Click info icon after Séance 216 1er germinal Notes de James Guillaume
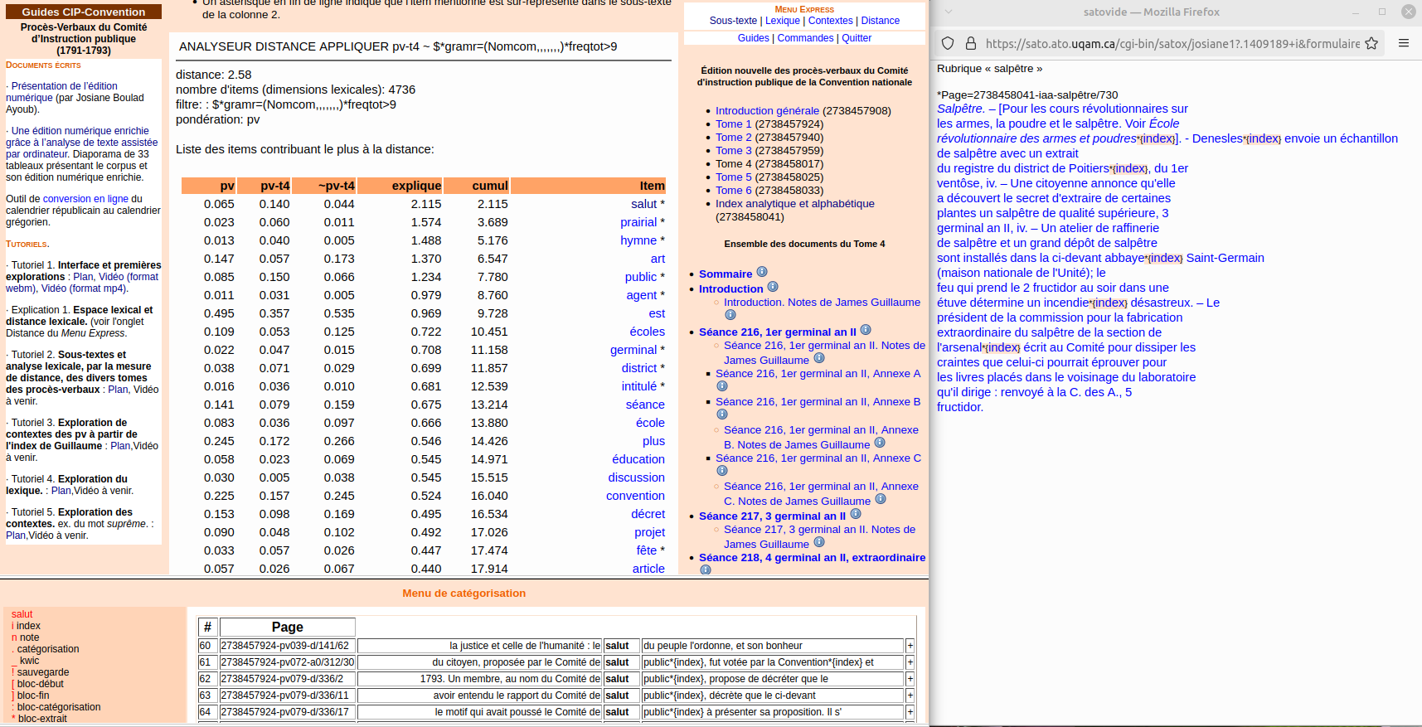 pos(819,358)
